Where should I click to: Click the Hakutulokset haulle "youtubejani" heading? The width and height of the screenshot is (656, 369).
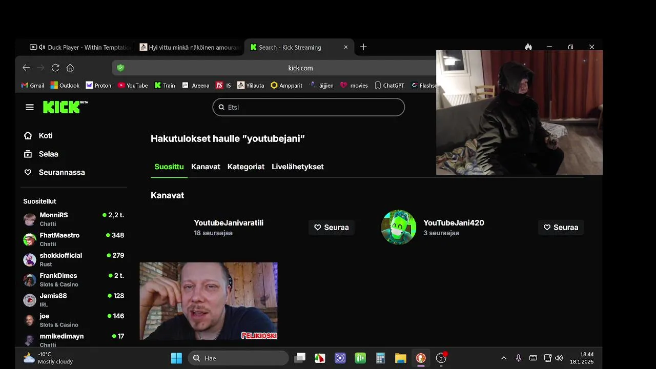(x=228, y=138)
